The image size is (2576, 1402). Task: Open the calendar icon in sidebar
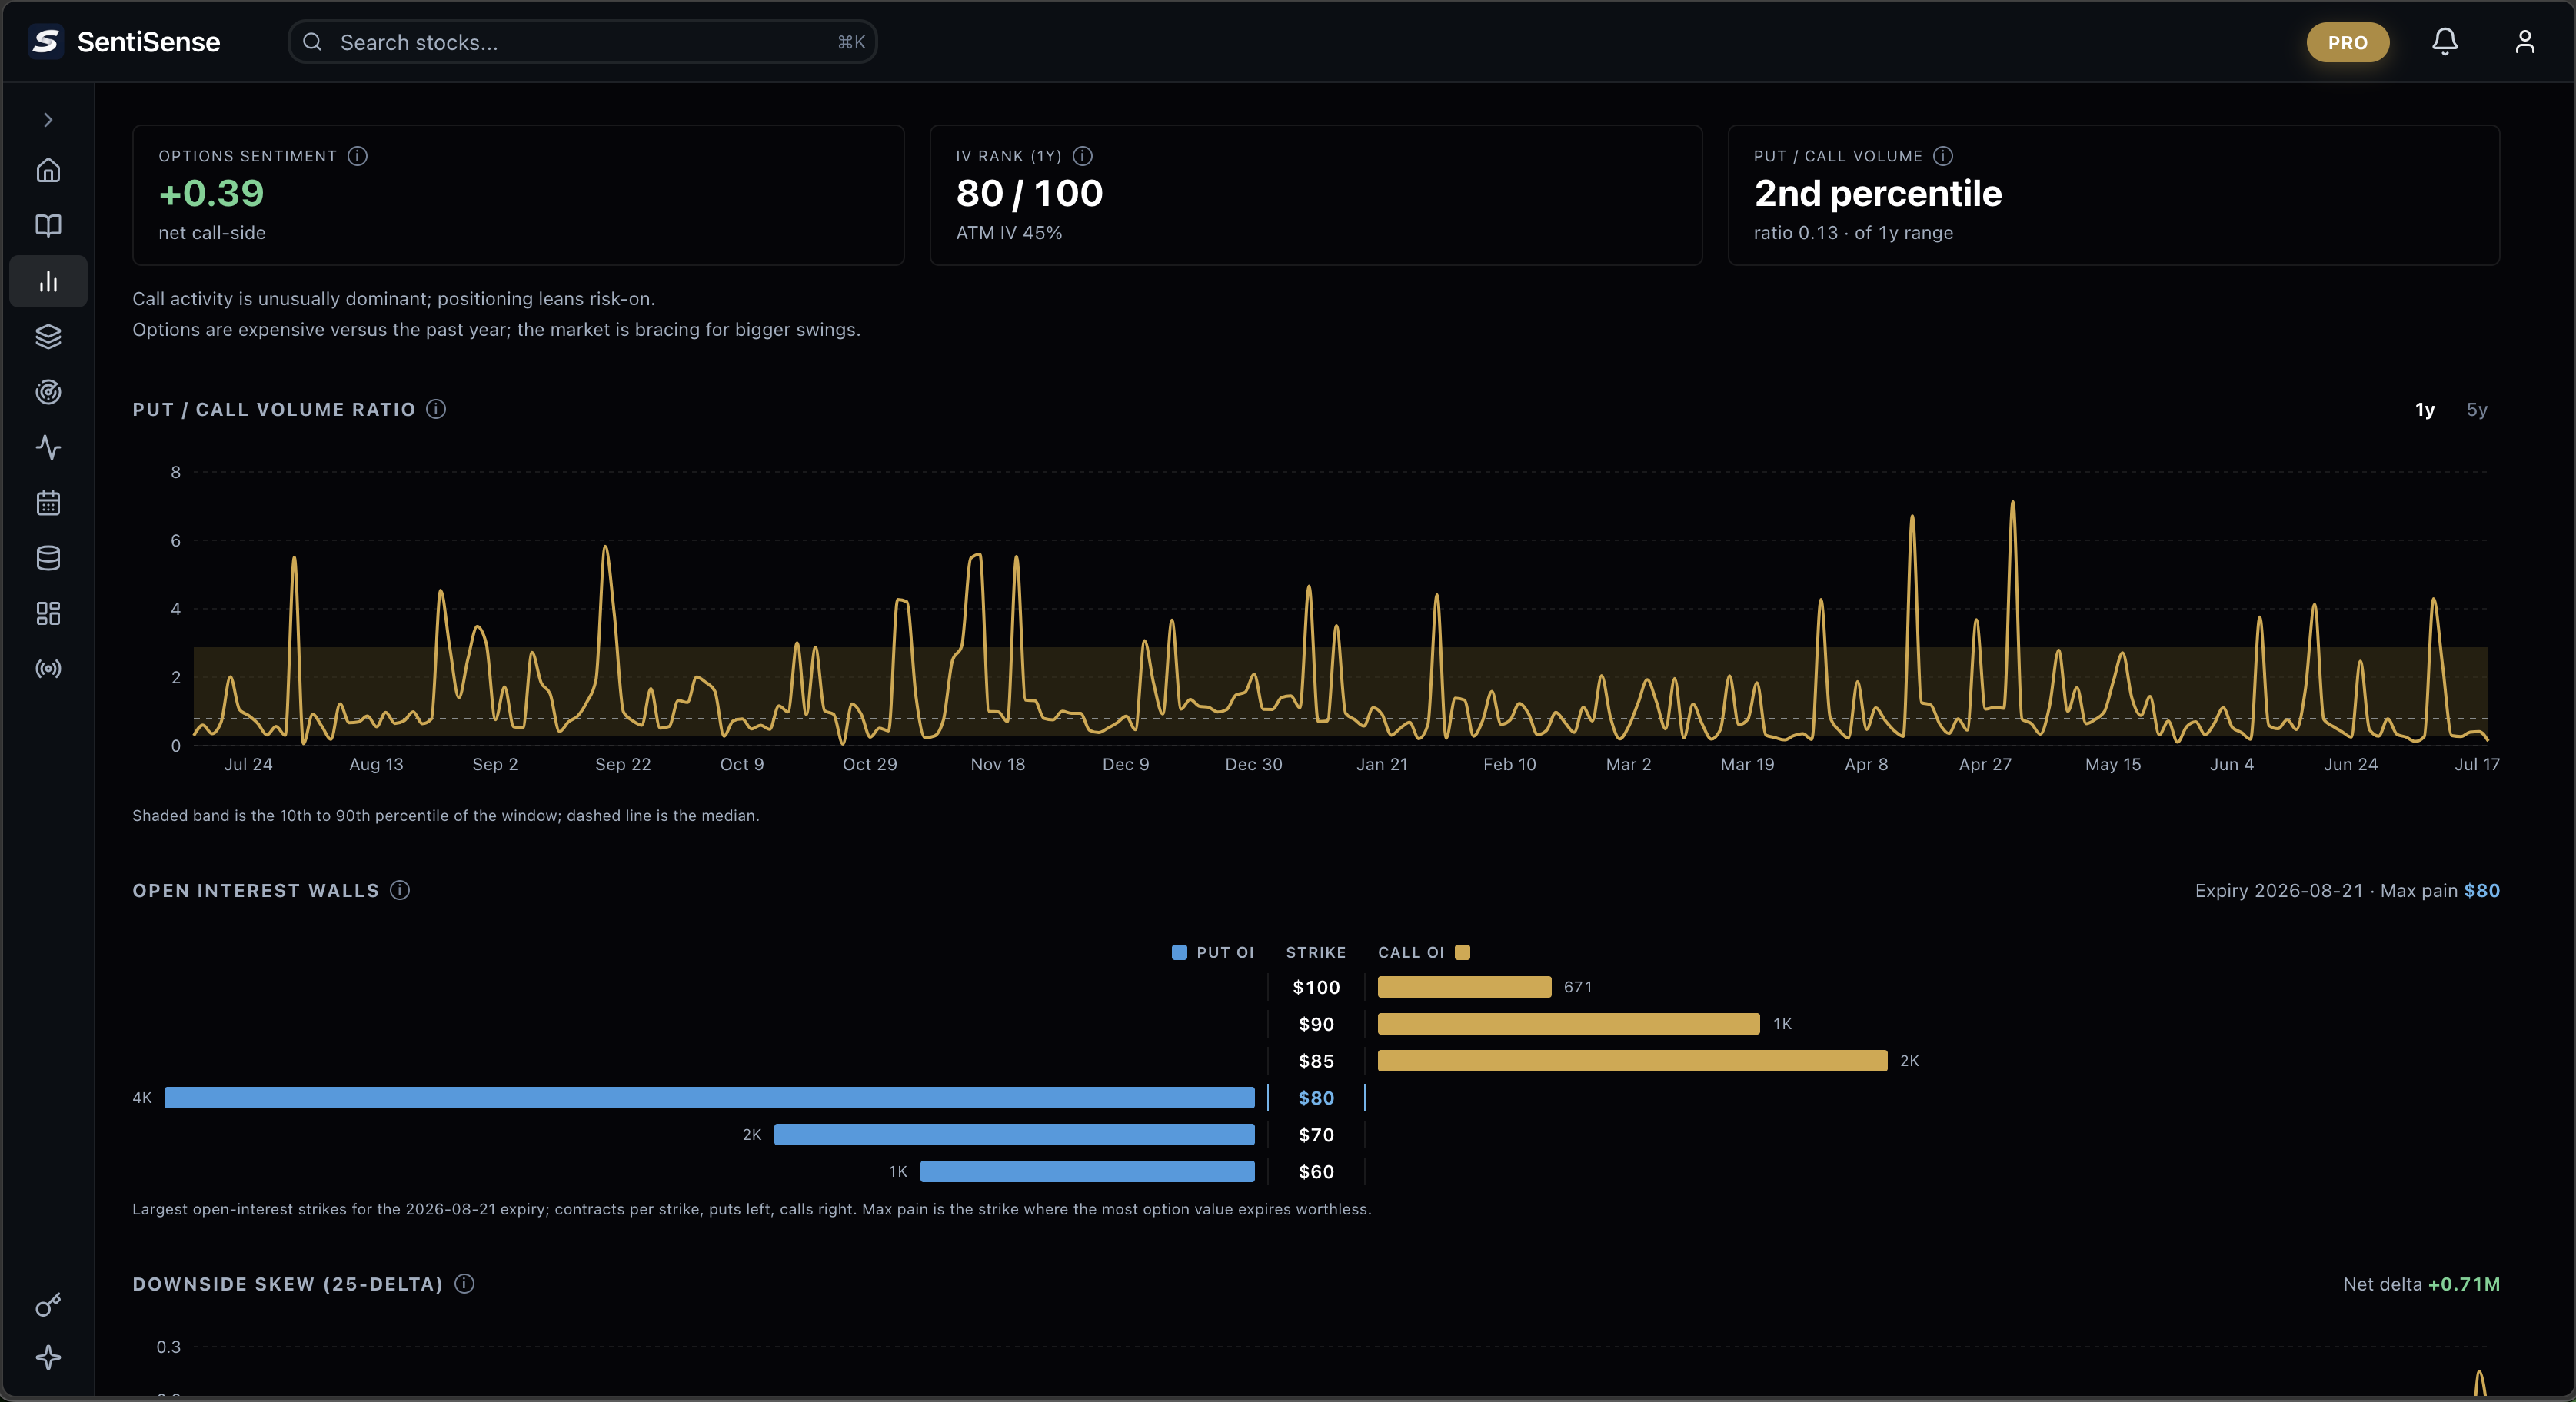click(48, 503)
